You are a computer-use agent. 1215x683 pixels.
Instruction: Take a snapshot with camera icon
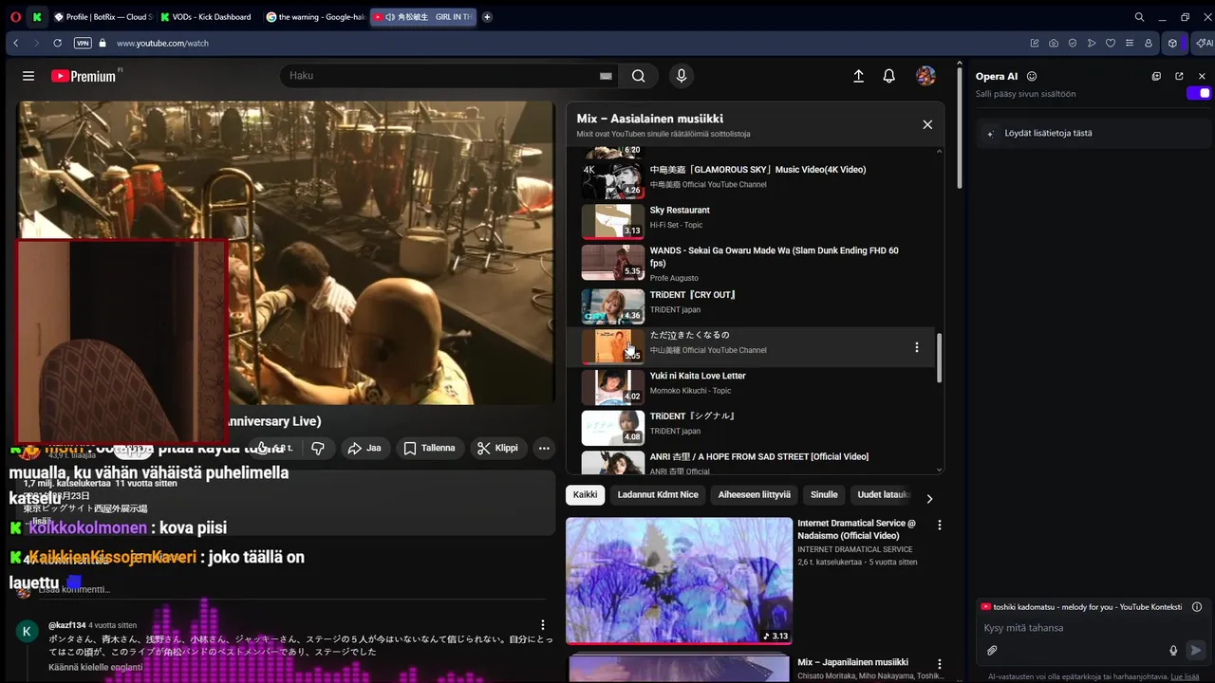click(x=1054, y=43)
